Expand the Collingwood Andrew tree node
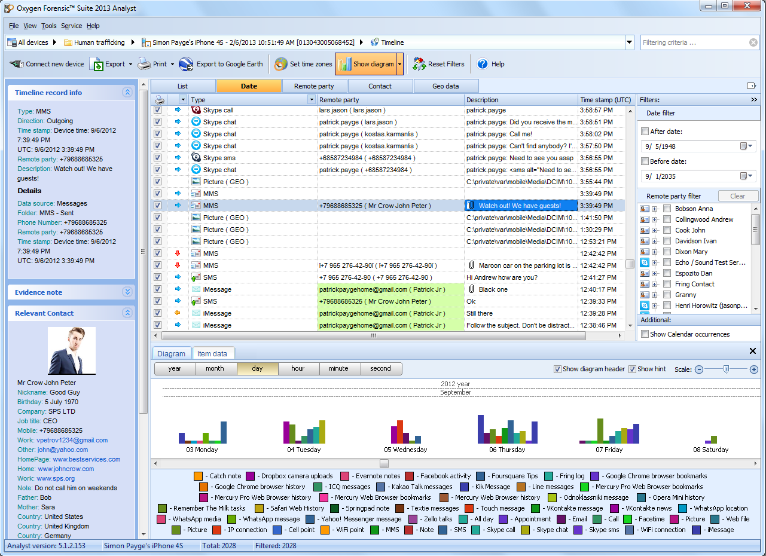The height and width of the screenshot is (556, 766). [x=655, y=219]
